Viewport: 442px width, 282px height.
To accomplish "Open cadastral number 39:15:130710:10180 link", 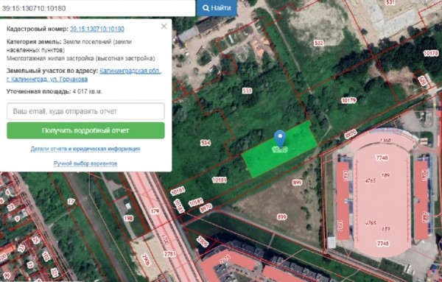I will pyautogui.click(x=97, y=29).
